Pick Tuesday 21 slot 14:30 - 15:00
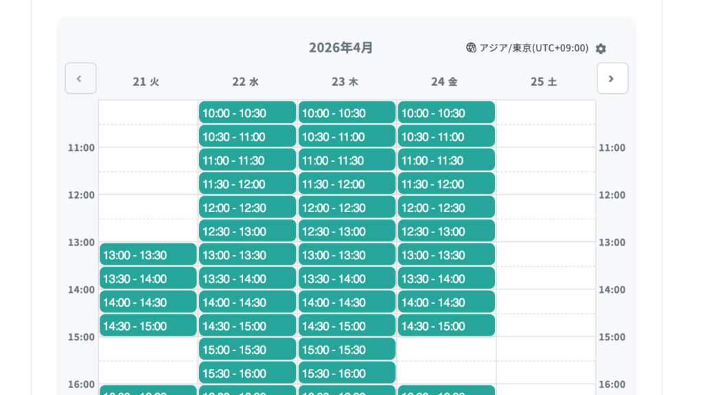This screenshot has width=703, height=395. click(148, 326)
